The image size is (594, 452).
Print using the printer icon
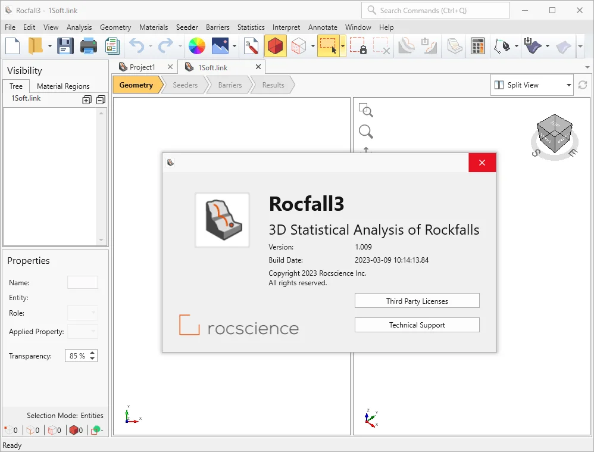point(89,46)
